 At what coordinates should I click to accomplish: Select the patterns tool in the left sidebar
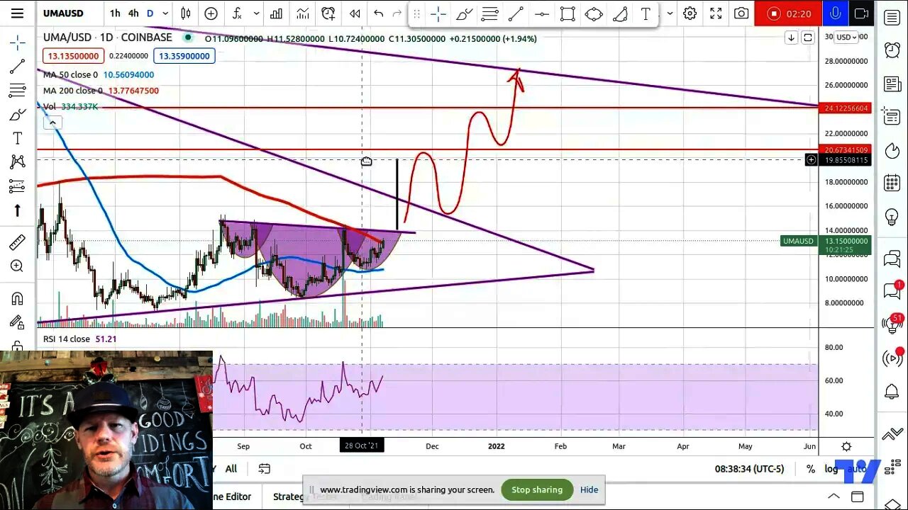[17, 162]
